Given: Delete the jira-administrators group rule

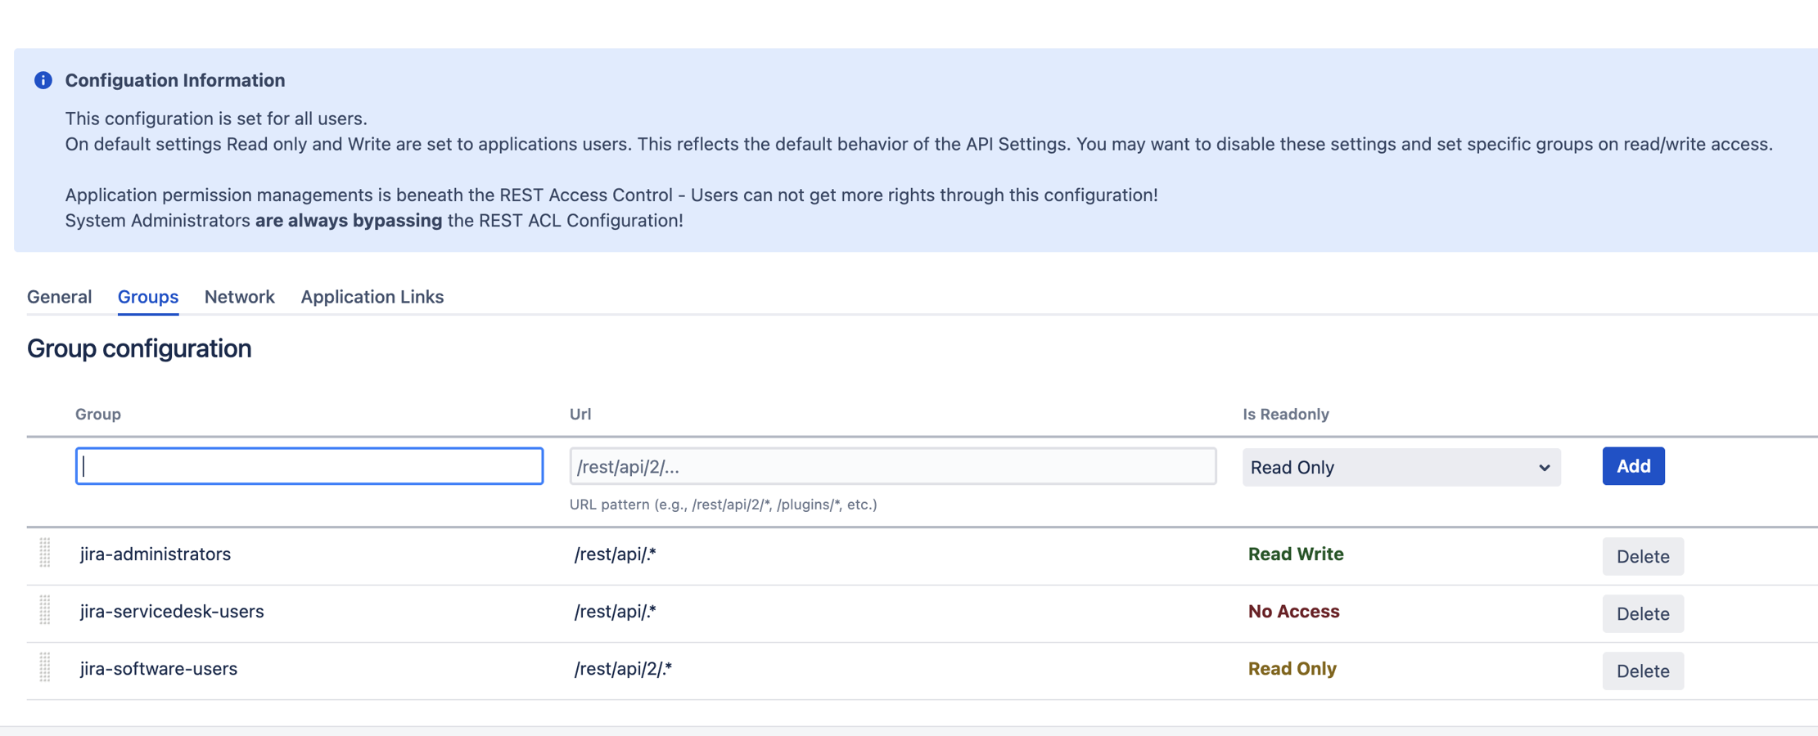Looking at the screenshot, I should pos(1642,556).
